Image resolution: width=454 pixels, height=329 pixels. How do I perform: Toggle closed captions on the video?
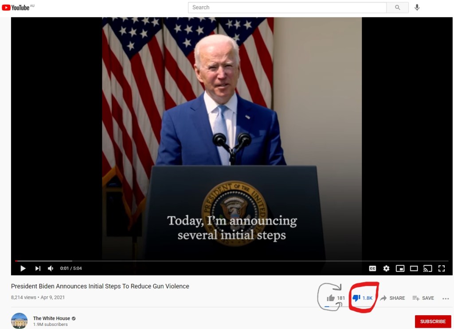[372, 268]
